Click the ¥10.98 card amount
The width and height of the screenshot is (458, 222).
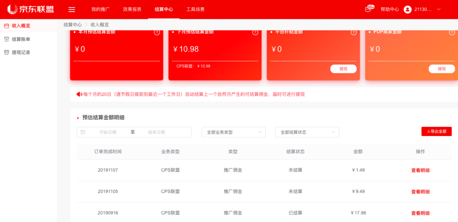(186, 49)
